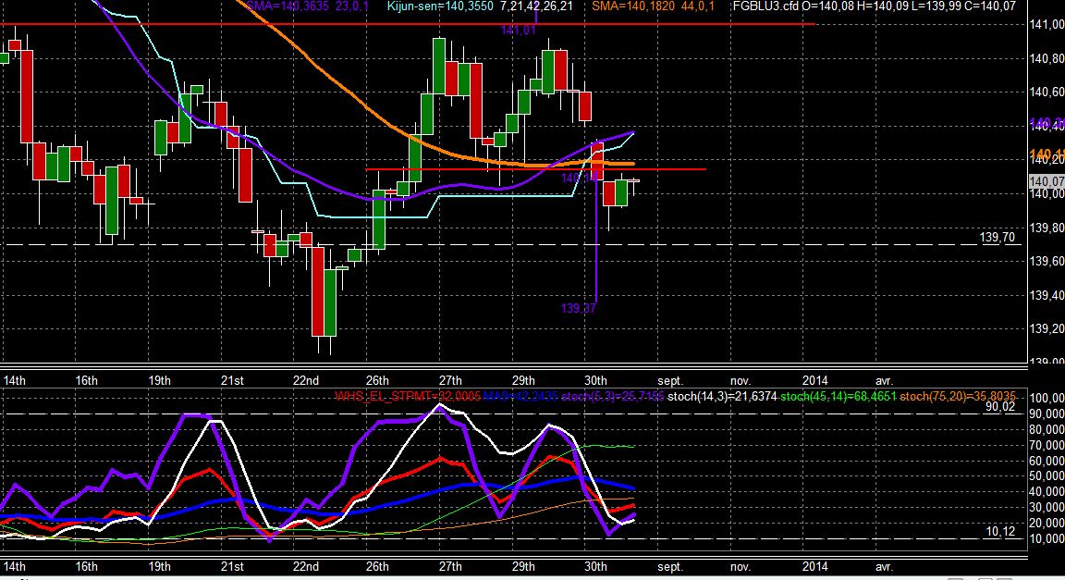
Task: Select the purple SMA 23 indicator label
Action: [307, 6]
